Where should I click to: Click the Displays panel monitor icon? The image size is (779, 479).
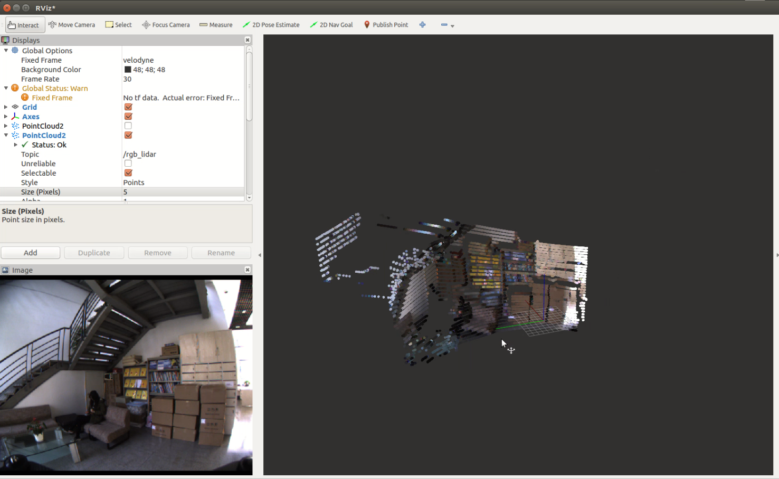pos(5,40)
